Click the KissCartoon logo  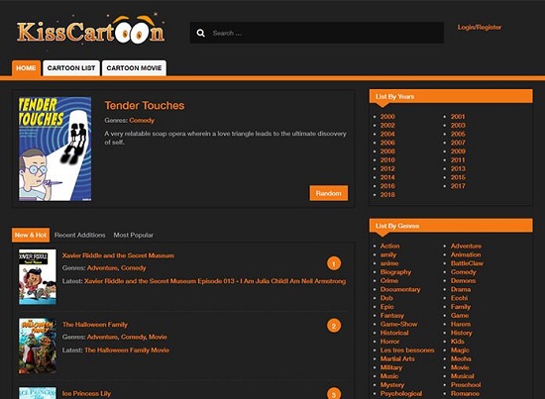pyautogui.click(x=91, y=30)
